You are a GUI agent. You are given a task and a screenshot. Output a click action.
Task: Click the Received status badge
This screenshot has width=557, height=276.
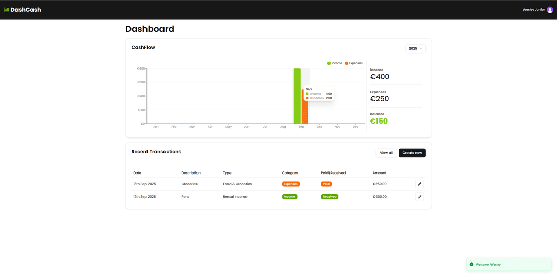(329, 197)
